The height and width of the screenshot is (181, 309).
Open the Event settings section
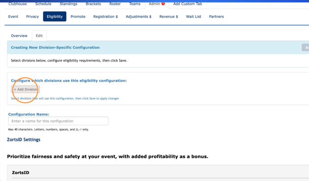pos(13,17)
